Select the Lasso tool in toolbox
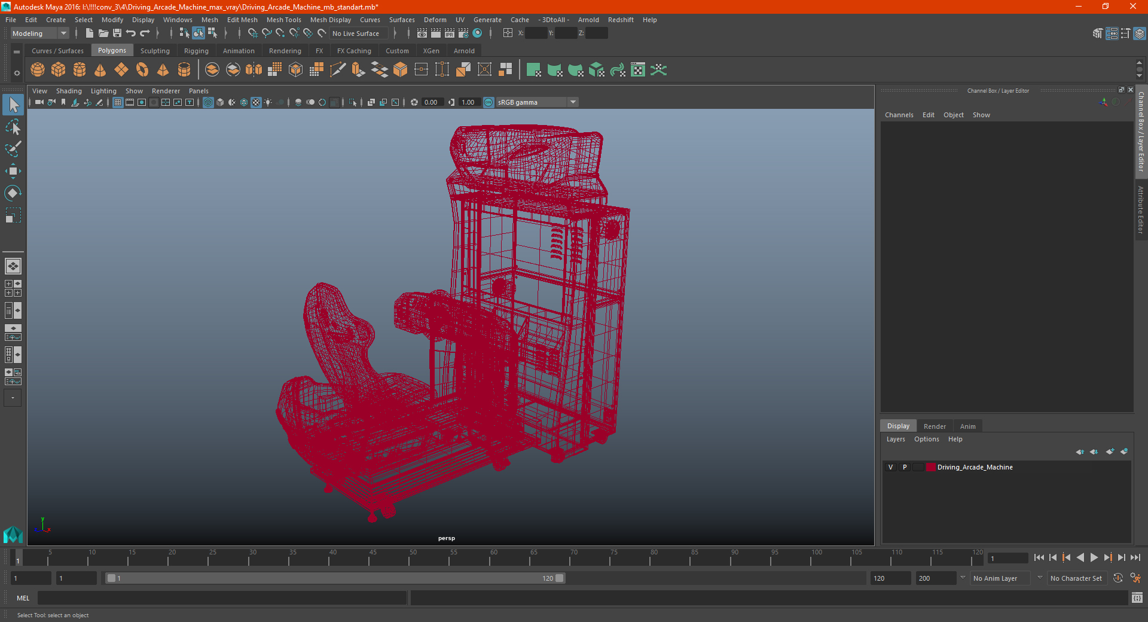This screenshot has width=1148, height=622. (x=13, y=127)
